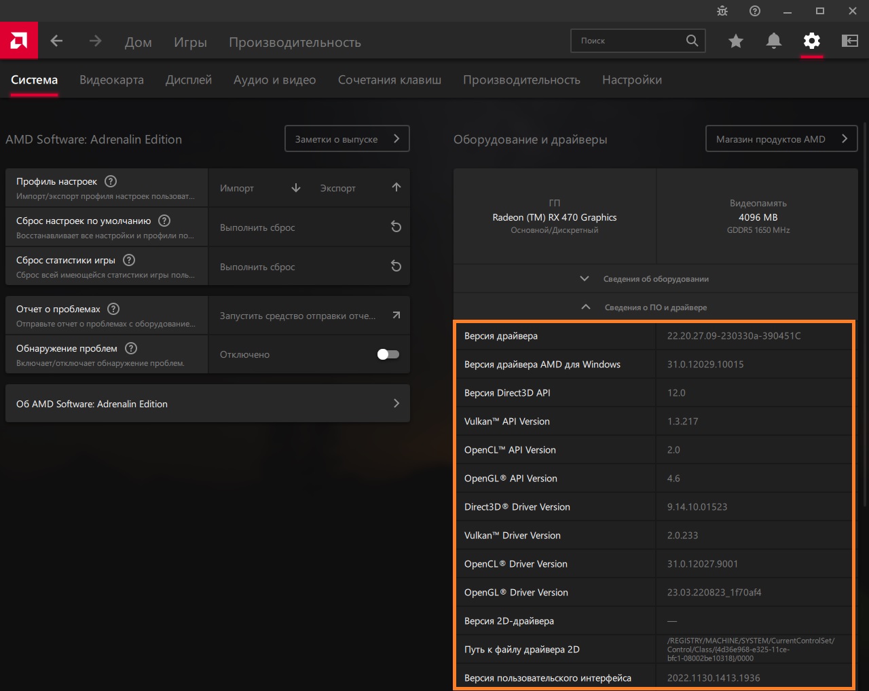Expand Сведения об оборудовании section

point(656,278)
